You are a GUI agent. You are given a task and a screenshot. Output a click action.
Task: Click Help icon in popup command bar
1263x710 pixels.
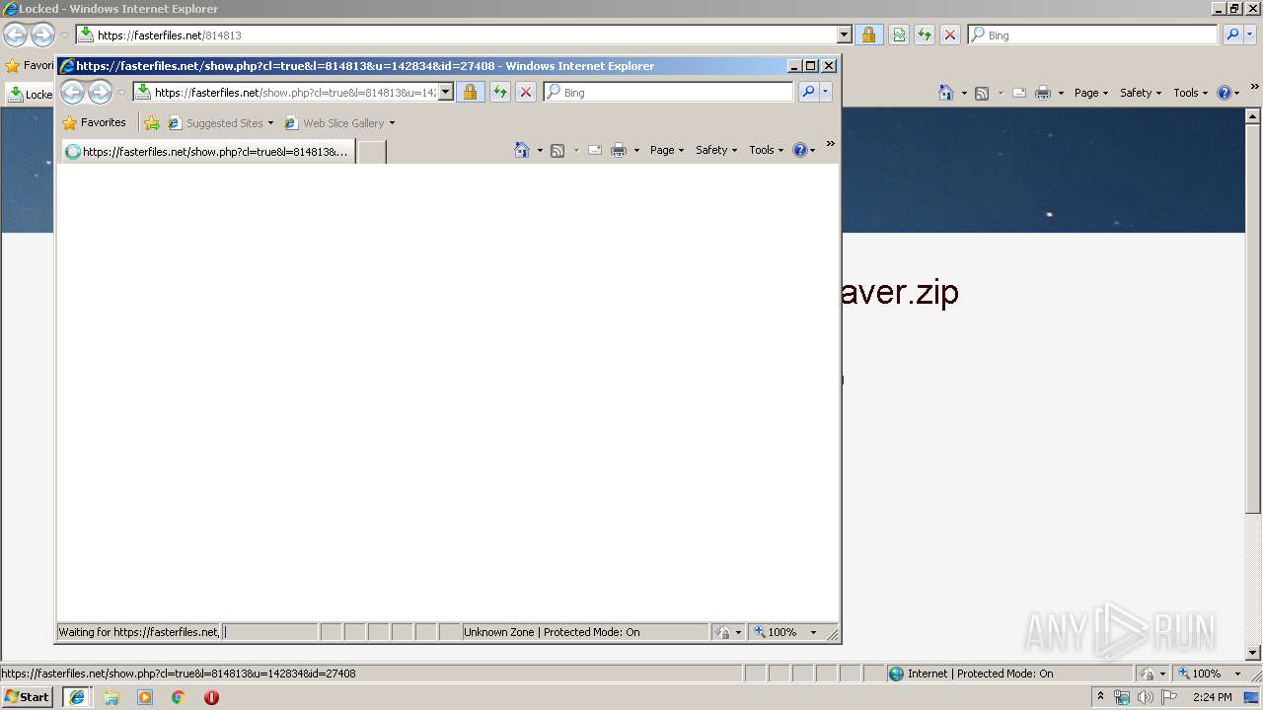[799, 150]
